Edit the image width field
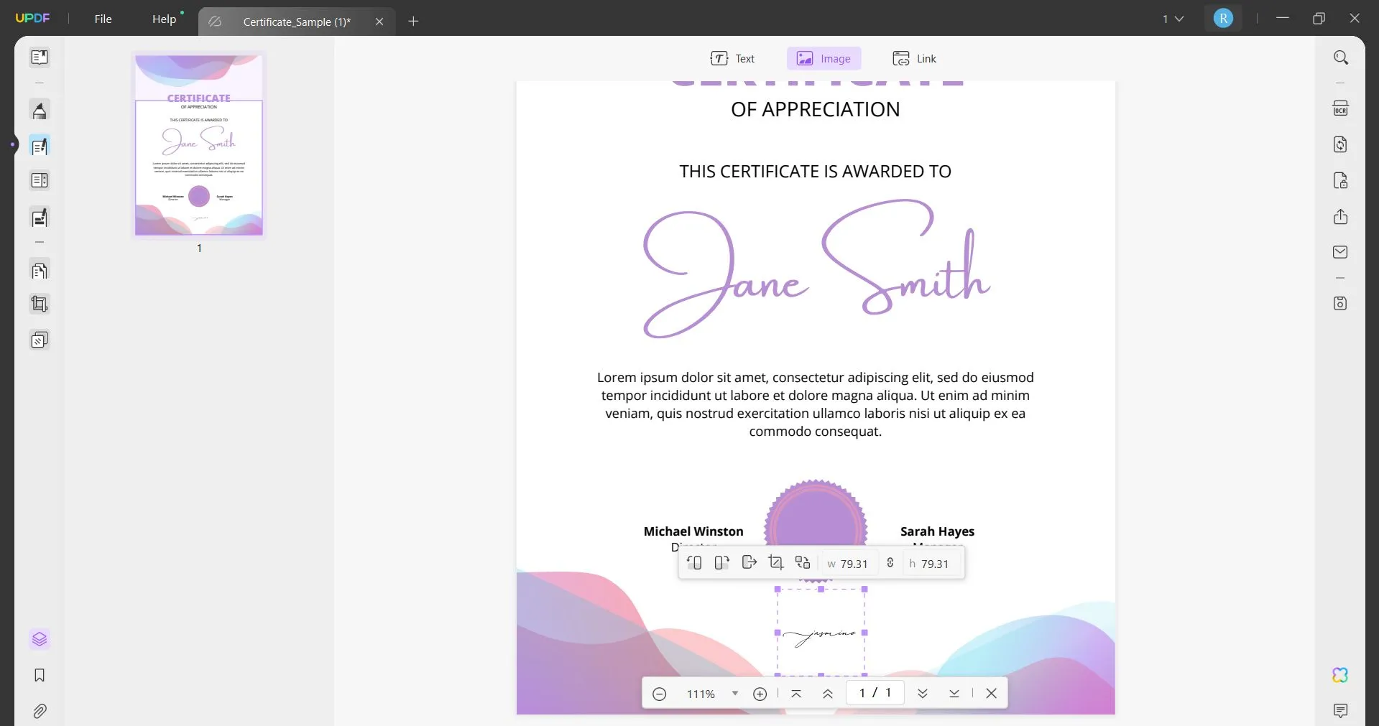The image size is (1379, 726). pyautogui.click(x=849, y=564)
